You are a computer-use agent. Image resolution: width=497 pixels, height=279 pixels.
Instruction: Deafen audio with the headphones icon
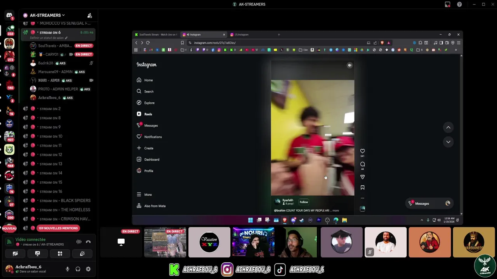pos(78,269)
